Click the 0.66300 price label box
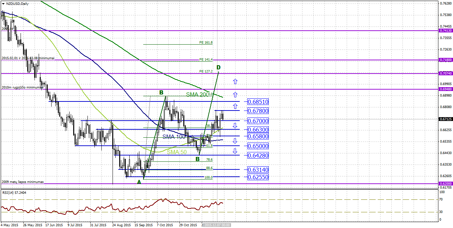Viewport: 453px width, 228px height. [x=258, y=130]
